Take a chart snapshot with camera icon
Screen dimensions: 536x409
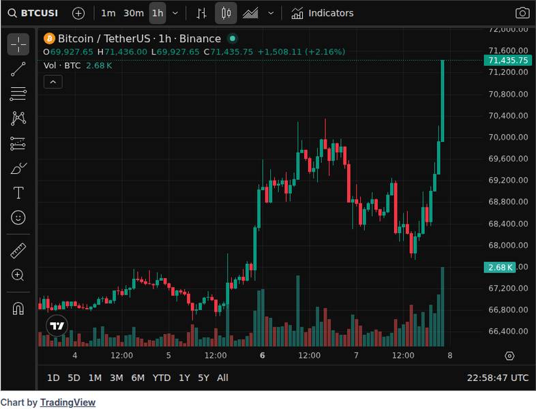(x=522, y=14)
